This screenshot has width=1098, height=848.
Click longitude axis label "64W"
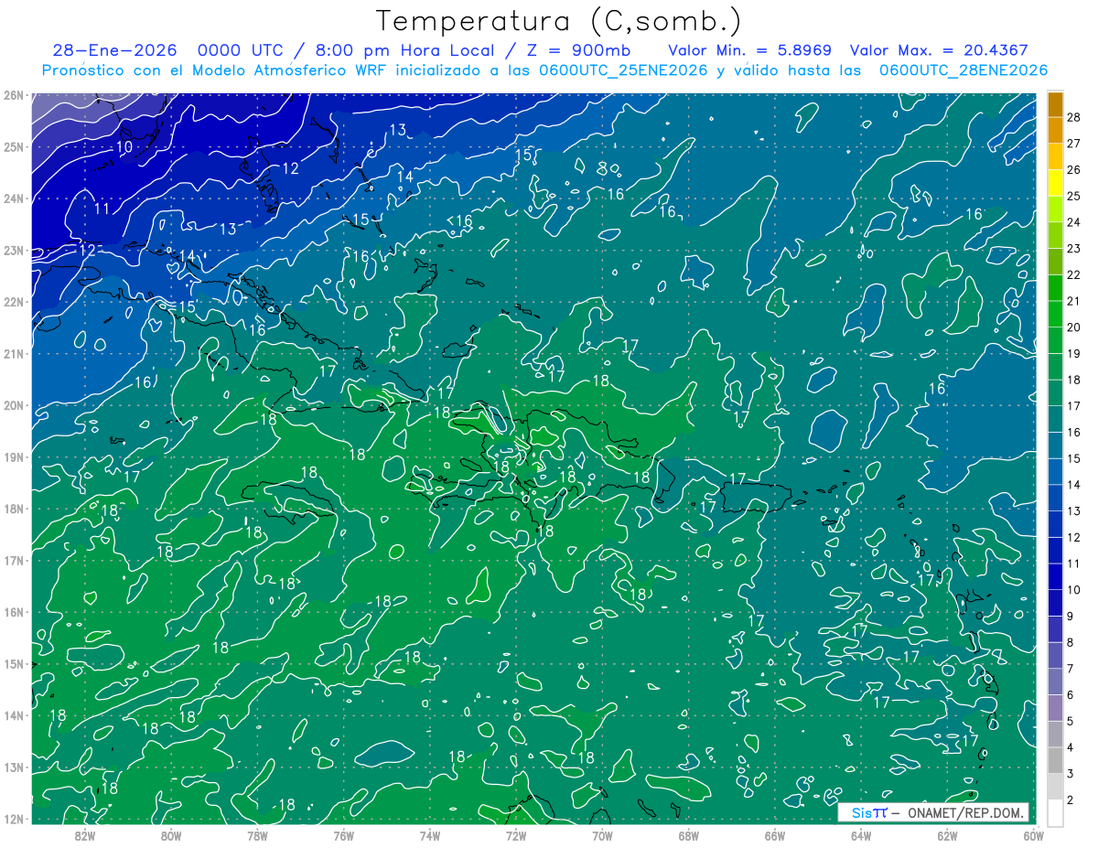pyautogui.click(x=861, y=835)
